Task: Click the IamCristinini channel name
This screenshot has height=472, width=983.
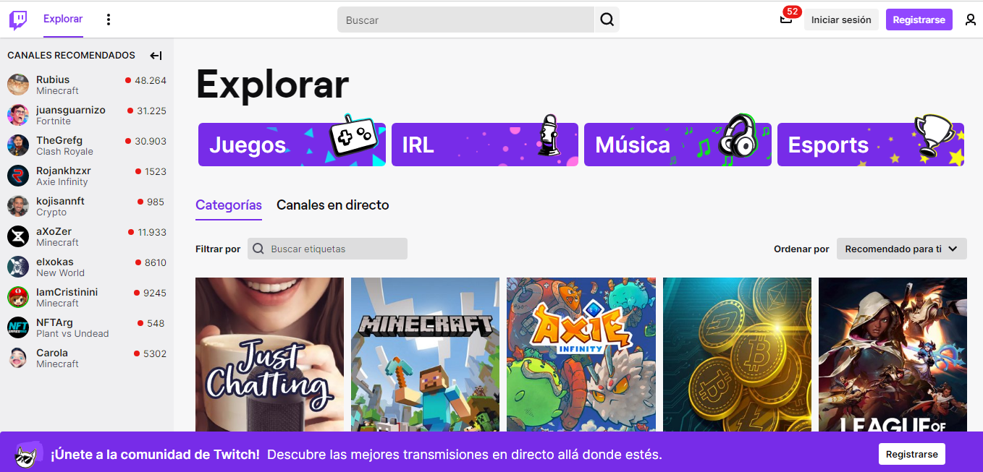Action: tap(67, 292)
